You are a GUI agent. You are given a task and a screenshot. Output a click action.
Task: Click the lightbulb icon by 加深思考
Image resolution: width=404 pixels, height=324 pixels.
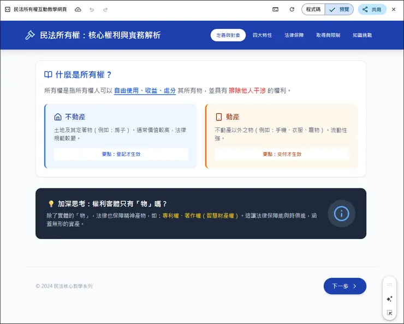pyautogui.click(x=51, y=204)
